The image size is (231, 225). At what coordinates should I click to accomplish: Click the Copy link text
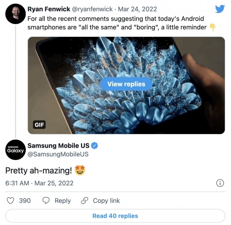[x=106, y=200]
